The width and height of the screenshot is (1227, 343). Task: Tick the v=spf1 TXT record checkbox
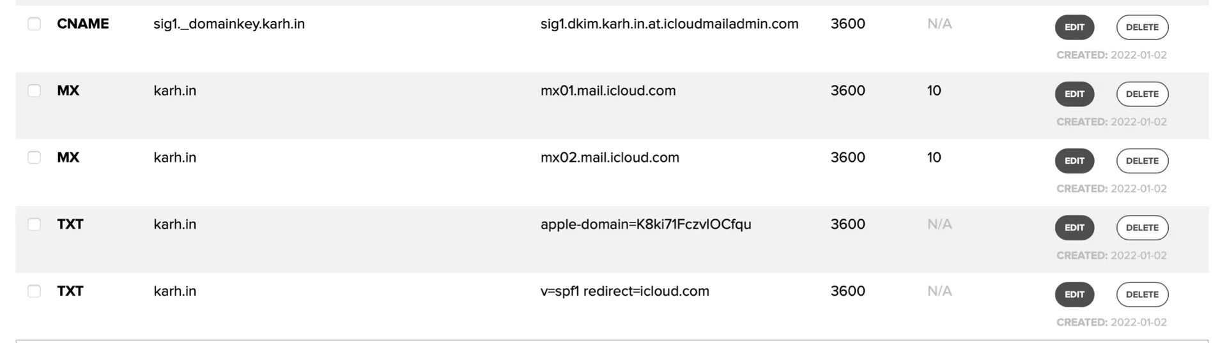pos(34,291)
